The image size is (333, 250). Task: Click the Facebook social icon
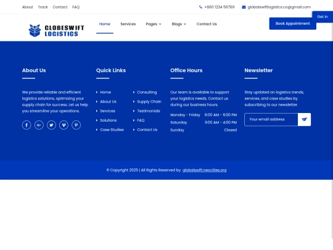[27, 125]
